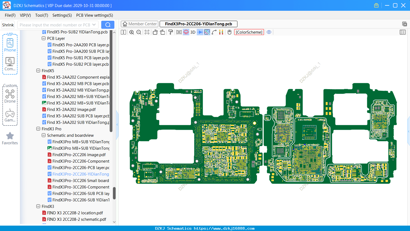410x231 pixels.
Task: Open Find X5-2AA202 image.pdf
Action: click(69, 110)
